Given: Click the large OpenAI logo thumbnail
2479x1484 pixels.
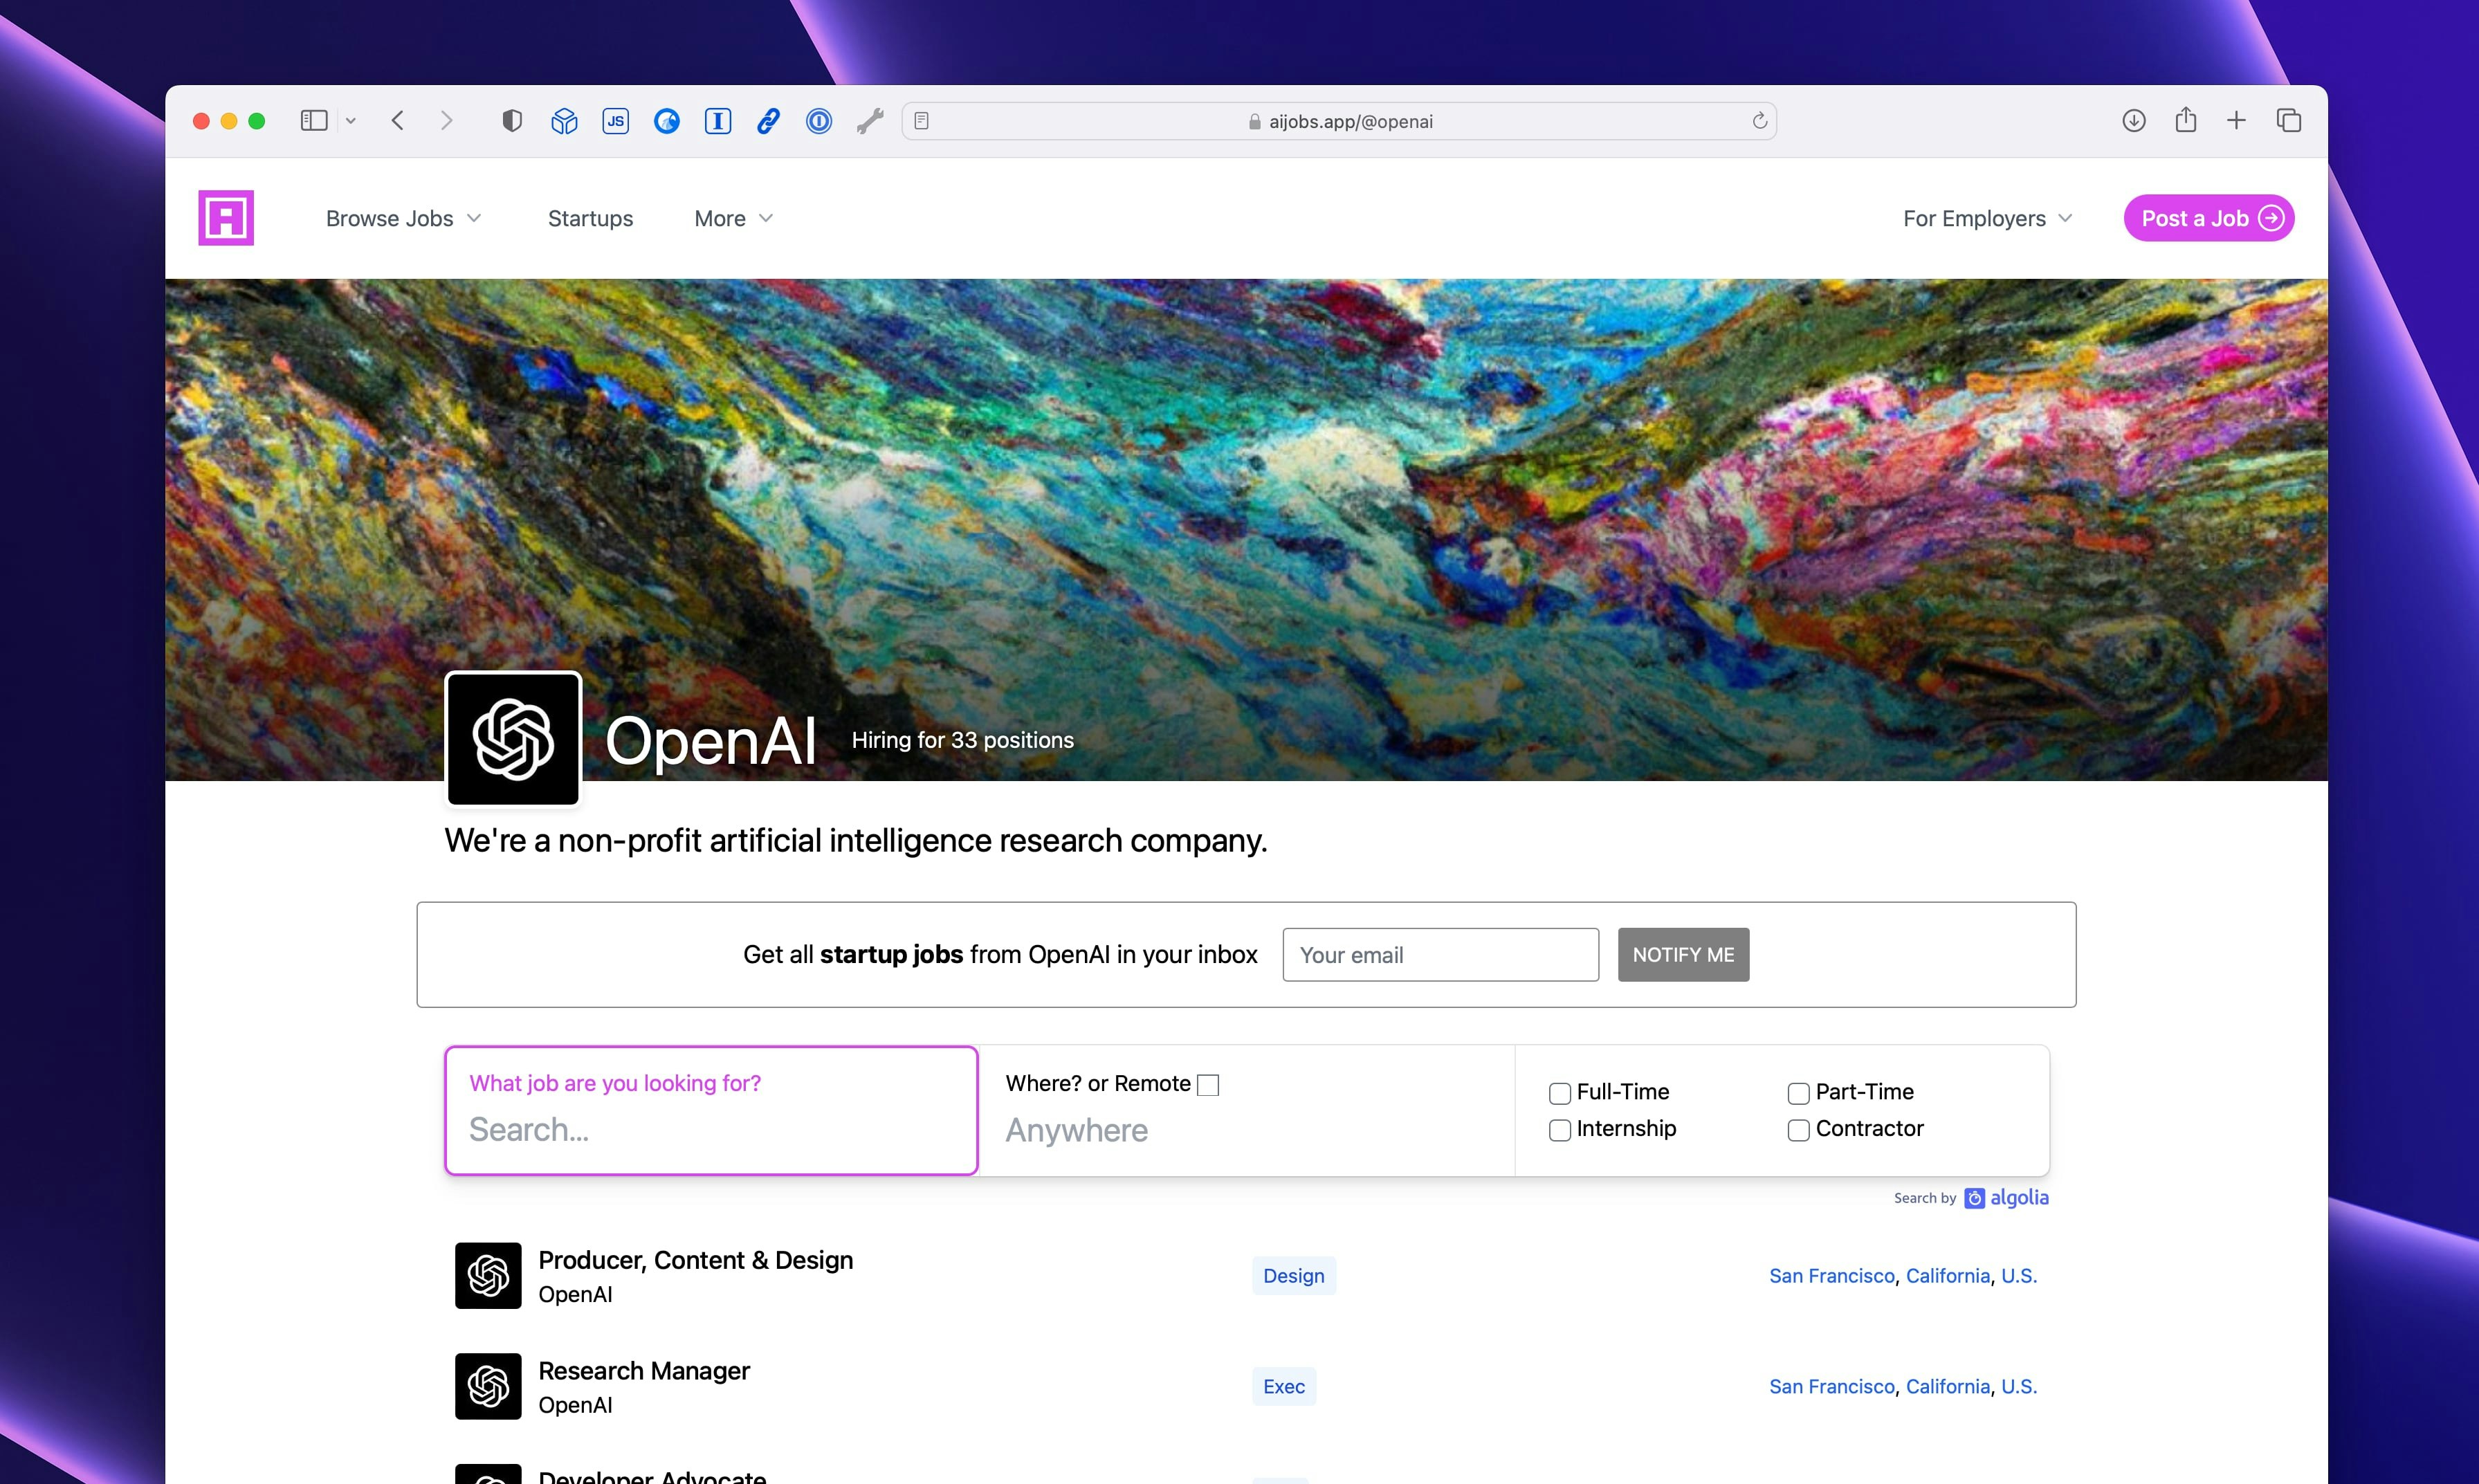Looking at the screenshot, I should 513,739.
